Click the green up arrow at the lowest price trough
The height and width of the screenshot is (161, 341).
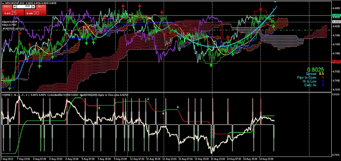tap(211, 65)
